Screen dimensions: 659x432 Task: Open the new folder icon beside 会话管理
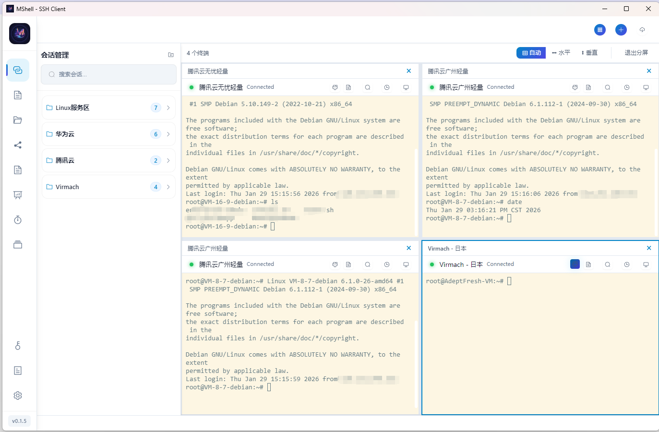[171, 55]
